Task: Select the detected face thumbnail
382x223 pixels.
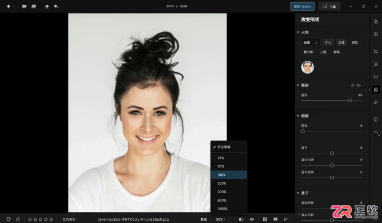Action: pos(307,67)
